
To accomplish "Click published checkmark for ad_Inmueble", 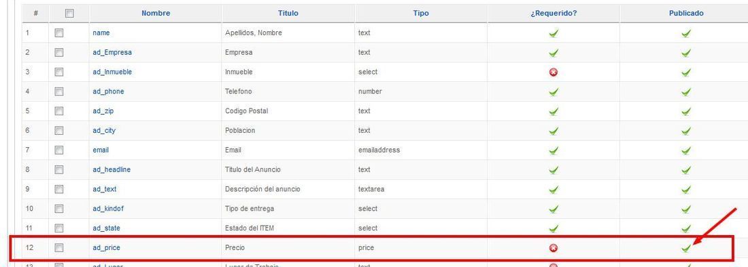I will point(685,73).
